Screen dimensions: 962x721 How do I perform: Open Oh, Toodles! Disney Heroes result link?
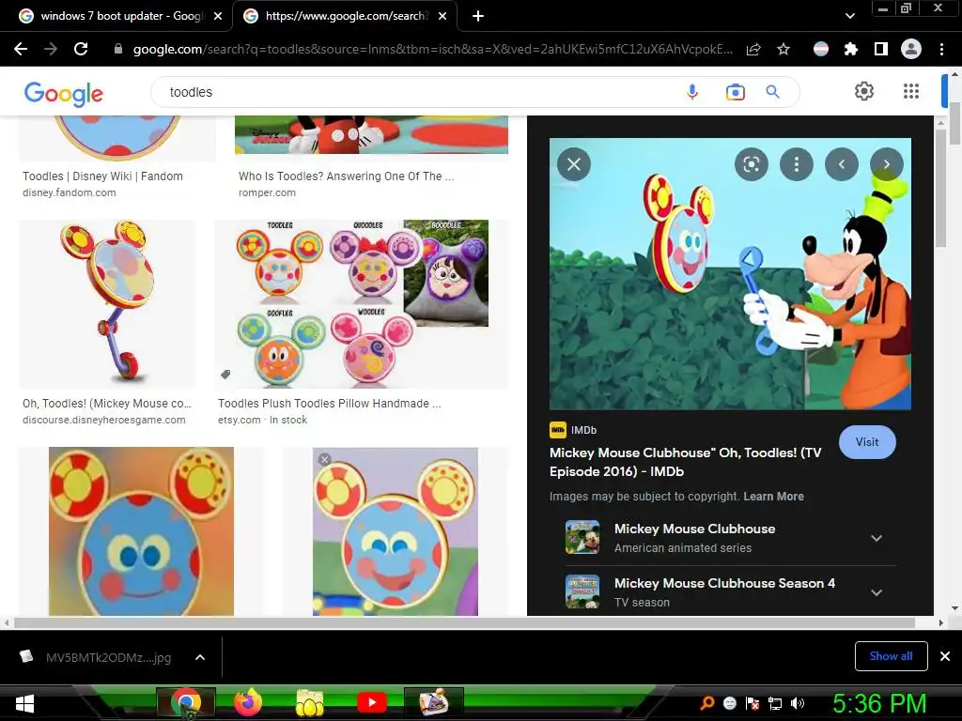[107, 404]
